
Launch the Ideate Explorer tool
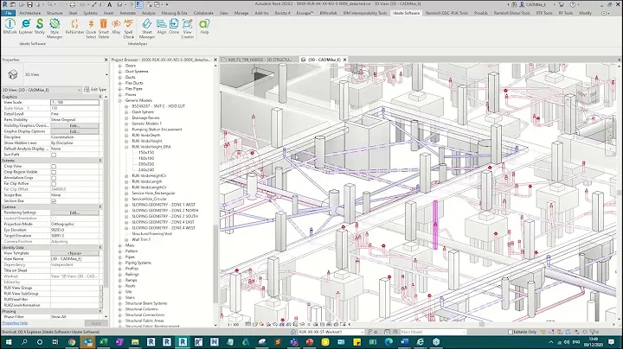(x=25, y=27)
